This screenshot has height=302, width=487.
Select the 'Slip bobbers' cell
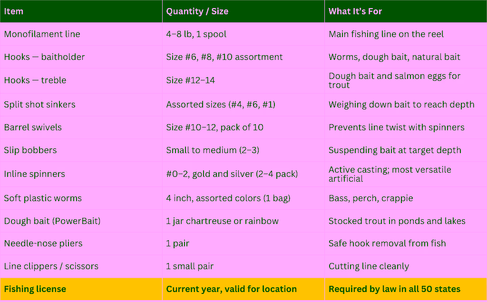pyautogui.click(x=30, y=150)
